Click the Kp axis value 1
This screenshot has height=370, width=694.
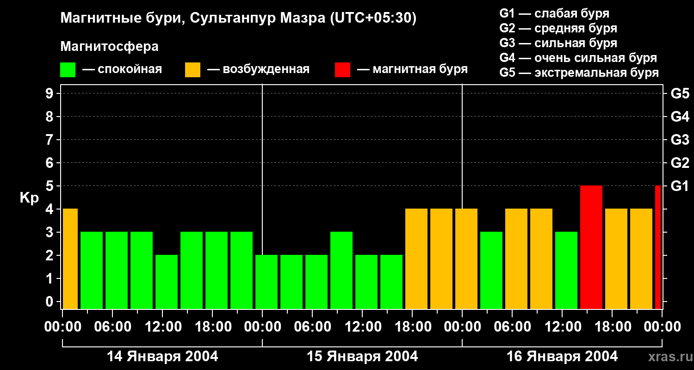50,279
